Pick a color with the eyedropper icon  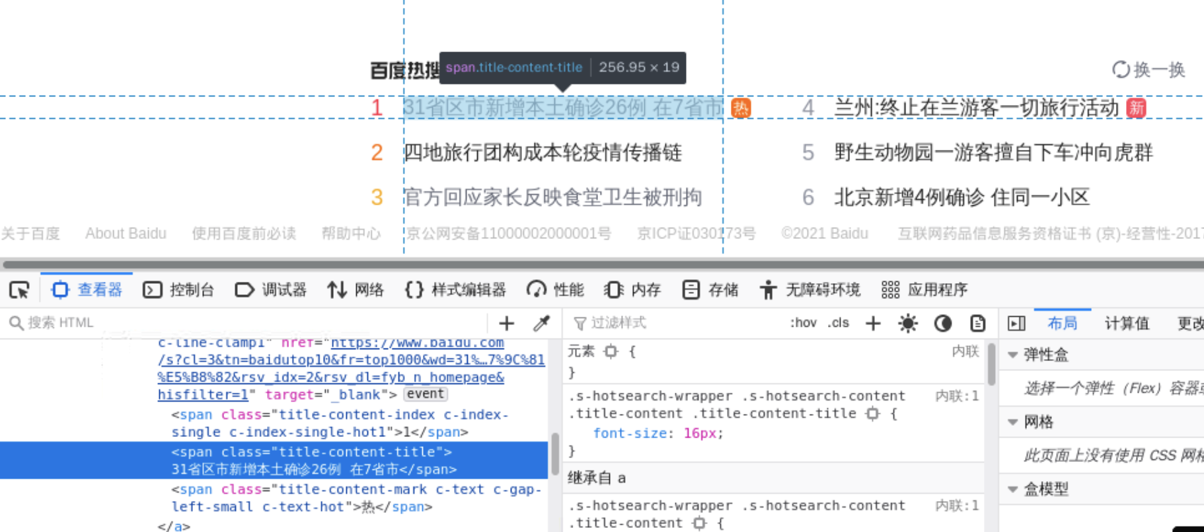pyautogui.click(x=542, y=323)
